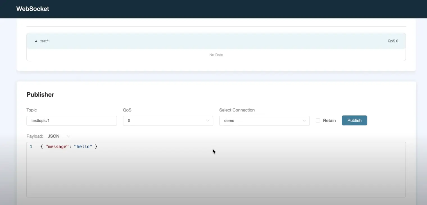The image size is (427, 205).
Task: Click the test/1 topic name
Action: click(x=45, y=41)
